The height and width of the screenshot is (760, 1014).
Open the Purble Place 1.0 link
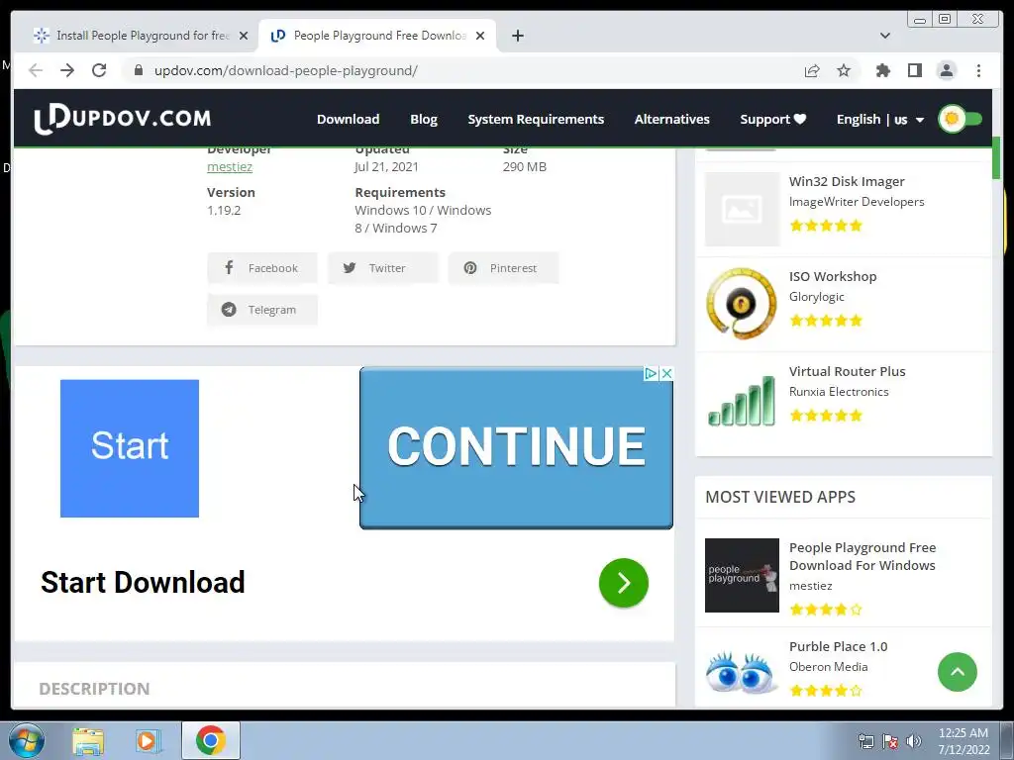[x=838, y=647]
